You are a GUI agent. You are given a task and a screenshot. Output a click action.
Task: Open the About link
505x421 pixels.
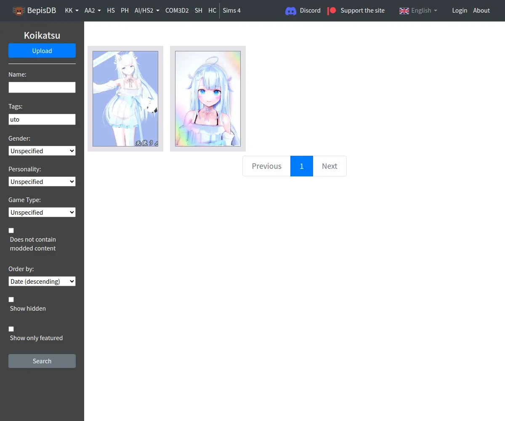tap(481, 11)
